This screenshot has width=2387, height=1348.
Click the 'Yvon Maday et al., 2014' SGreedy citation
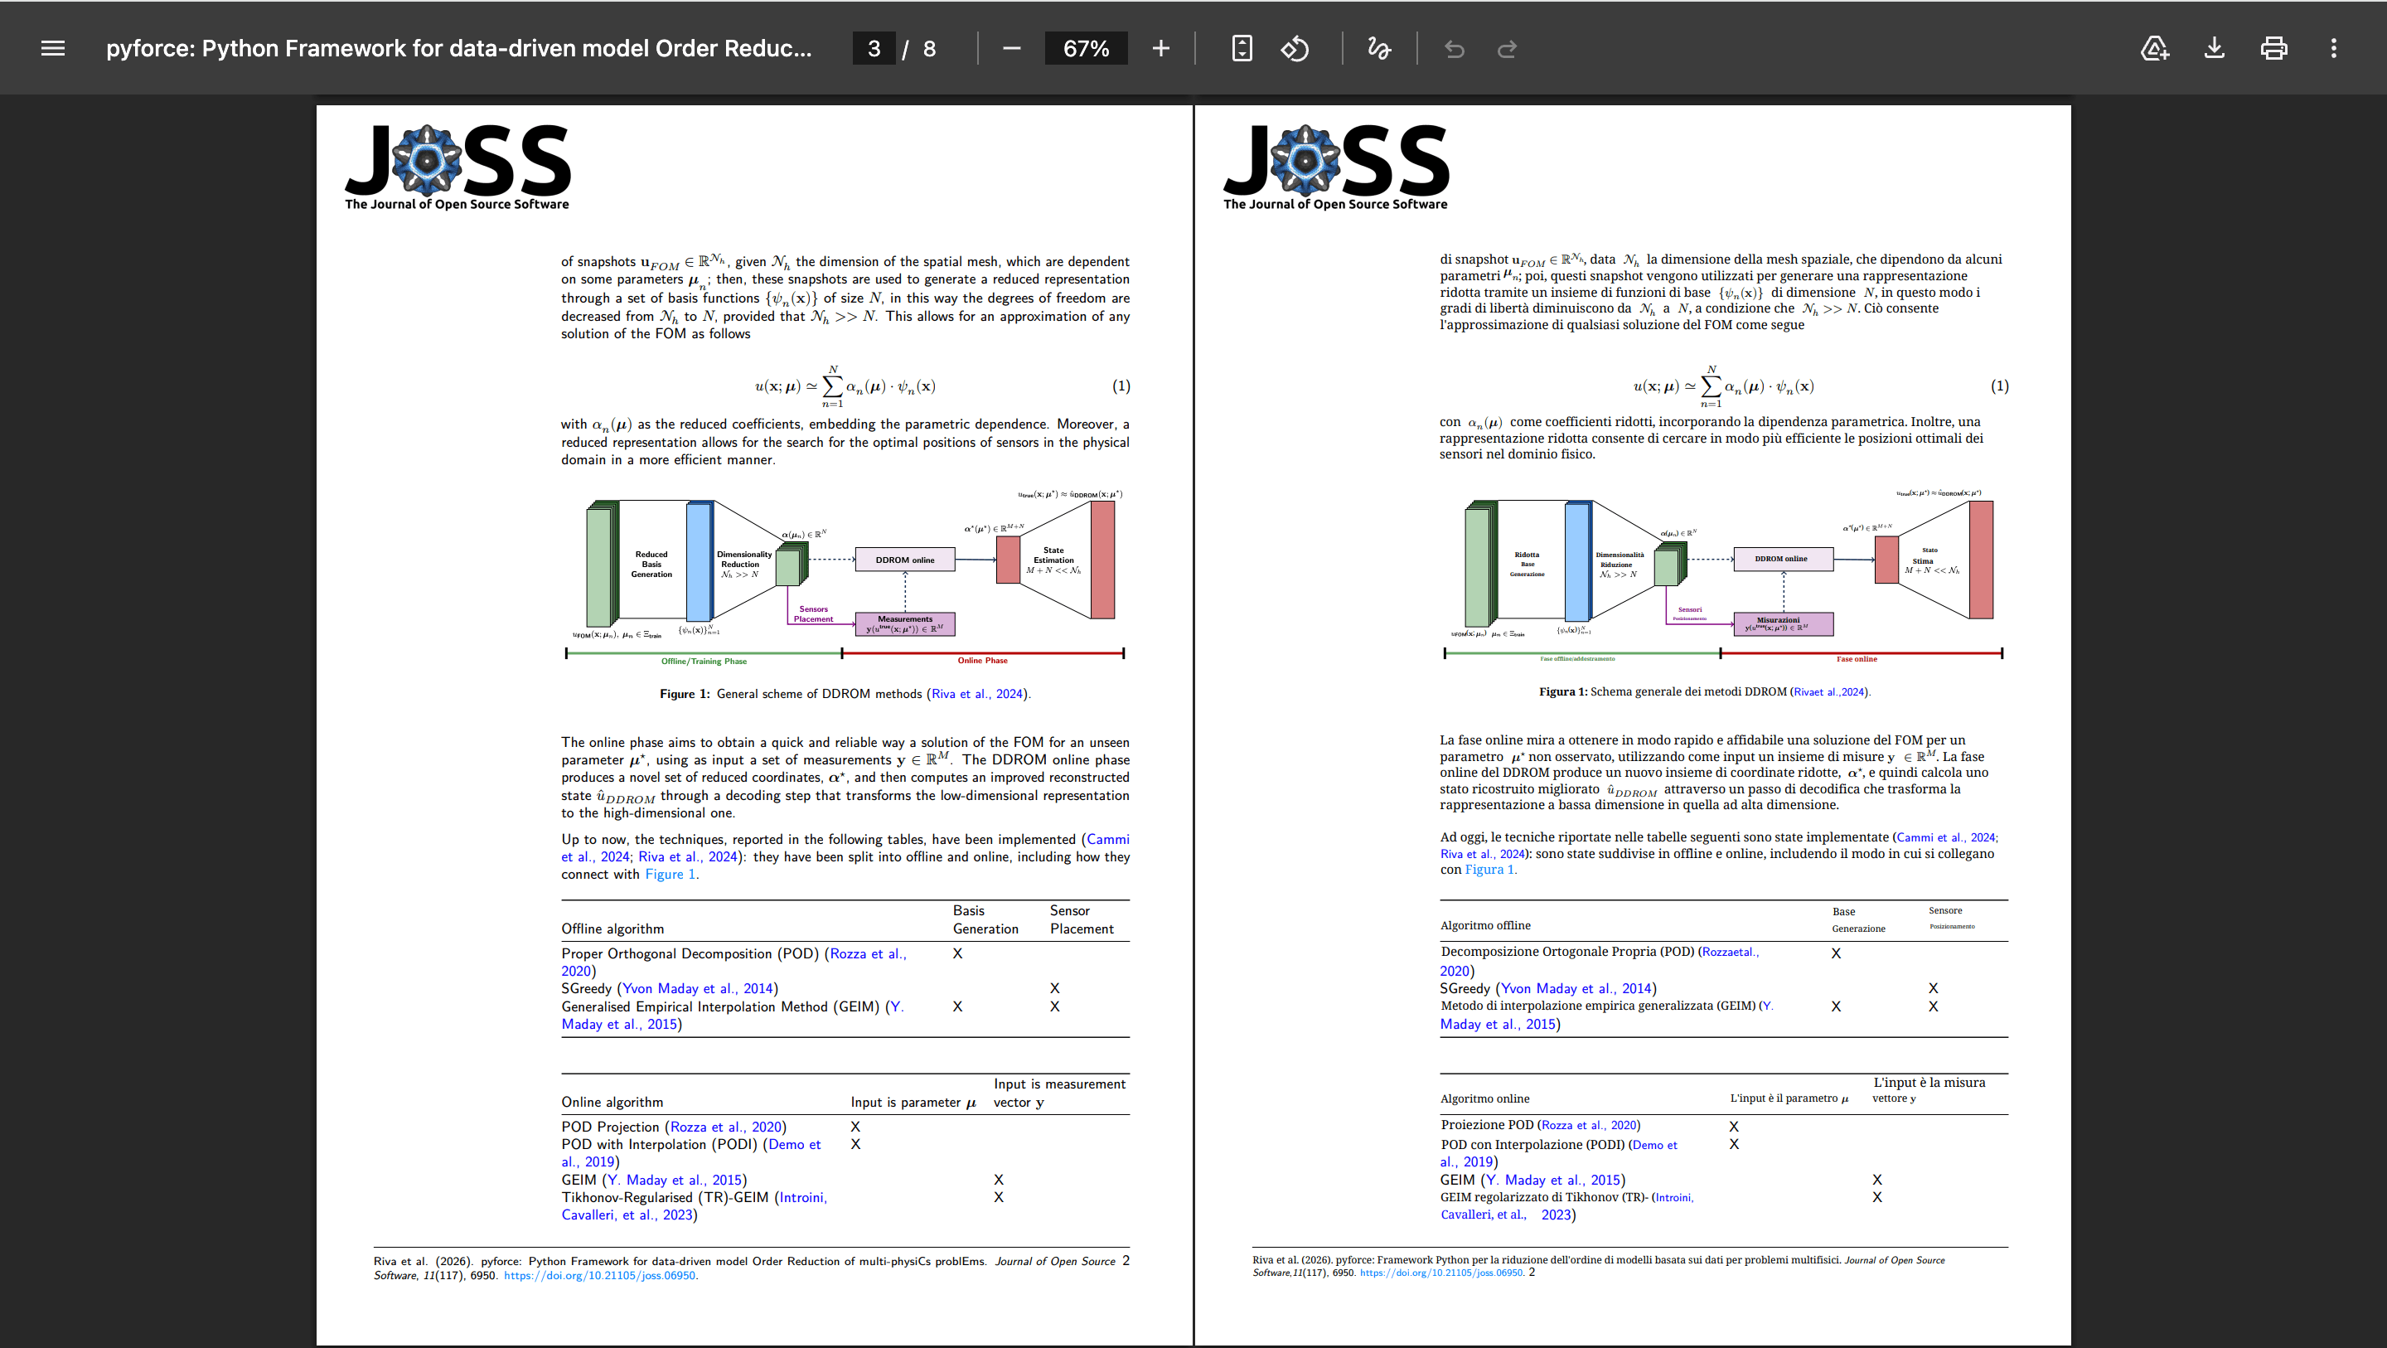(x=698, y=988)
